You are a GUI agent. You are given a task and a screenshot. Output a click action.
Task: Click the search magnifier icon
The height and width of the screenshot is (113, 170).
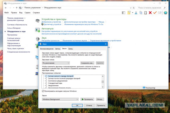tap(165, 8)
